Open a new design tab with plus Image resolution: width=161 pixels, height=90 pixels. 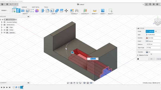pyautogui.click(x=146, y=4)
